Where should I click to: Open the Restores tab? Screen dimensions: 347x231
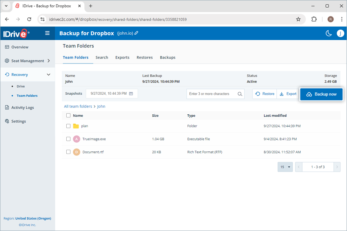tap(145, 57)
